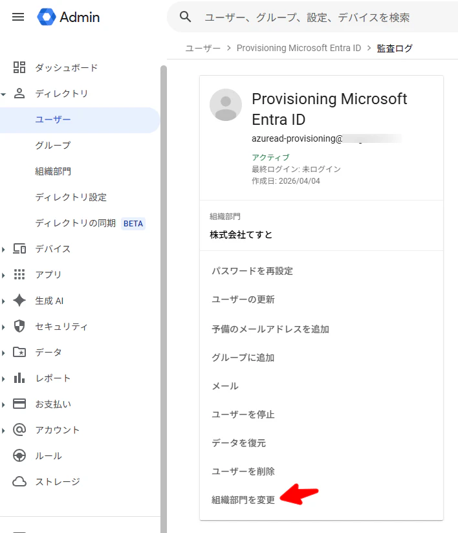
Task: Expand the データ section arrow
Action: [3, 353]
